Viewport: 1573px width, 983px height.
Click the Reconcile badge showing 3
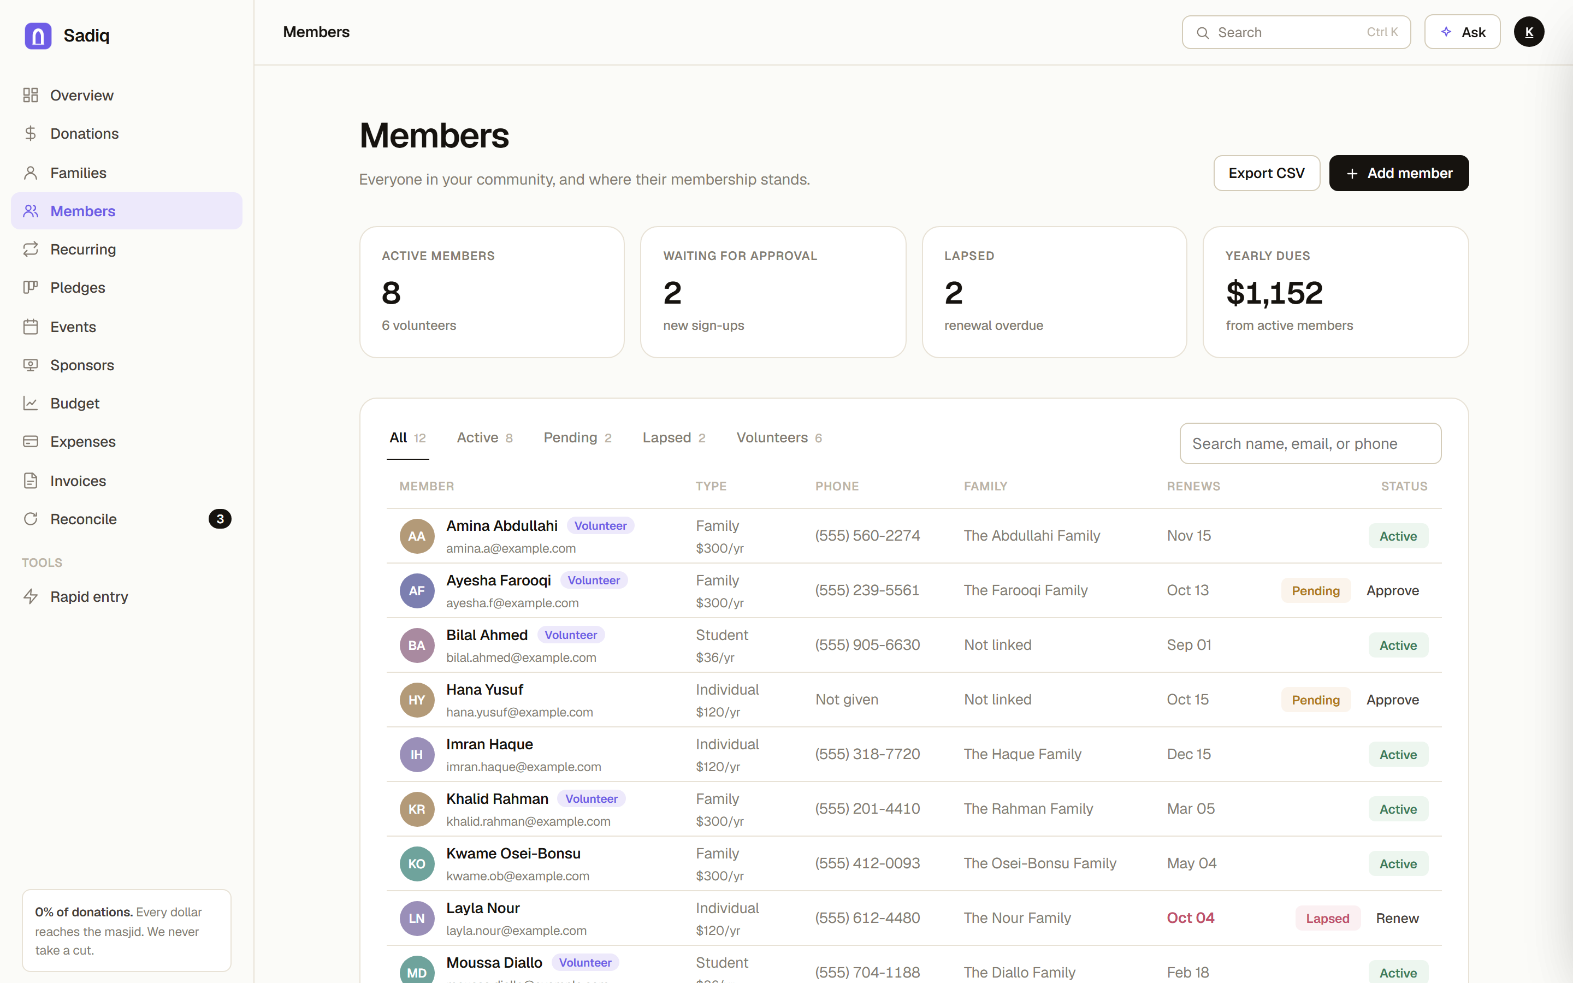click(x=220, y=519)
